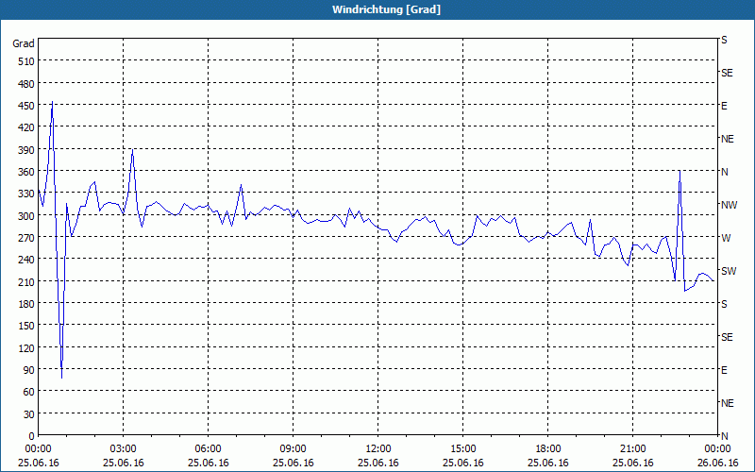Click the curve peak reaching 360 after 21:00
This screenshot has height=472, width=755.
click(x=679, y=171)
